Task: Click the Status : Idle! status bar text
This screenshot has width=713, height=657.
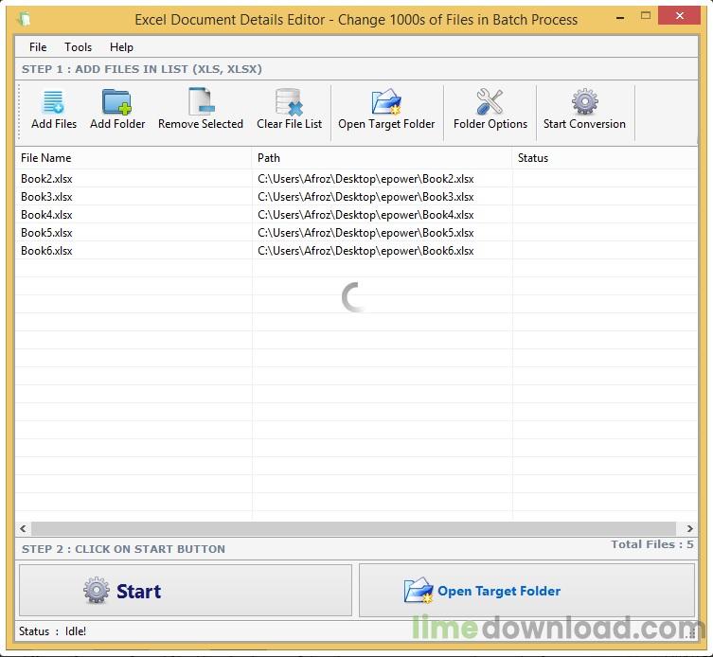Action: pyautogui.click(x=52, y=631)
